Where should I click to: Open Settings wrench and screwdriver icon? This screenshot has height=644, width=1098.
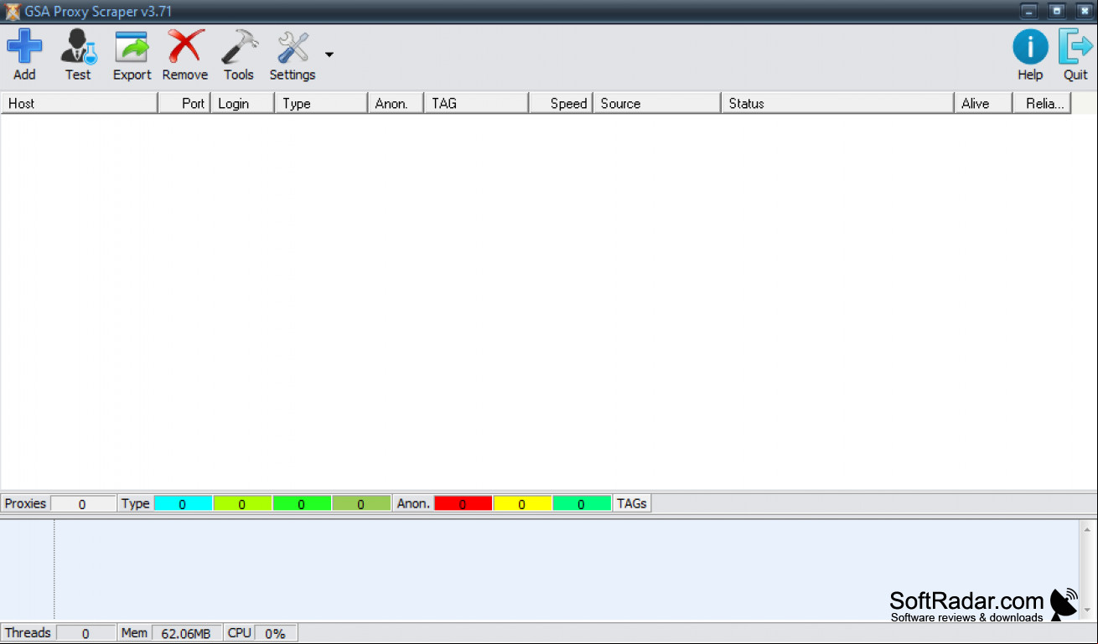[293, 47]
